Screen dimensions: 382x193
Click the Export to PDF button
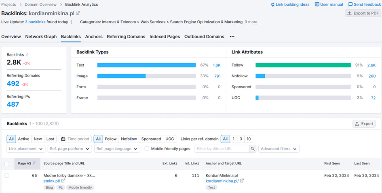[363, 13]
